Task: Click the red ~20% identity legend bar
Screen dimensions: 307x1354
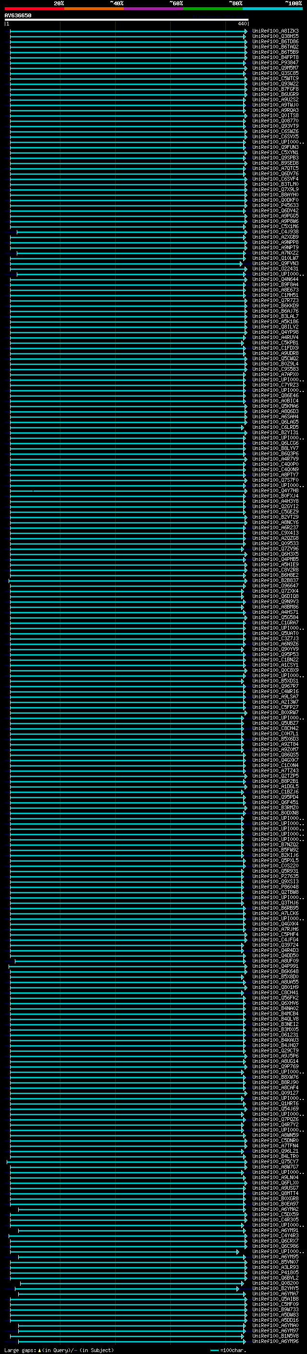Action: [35, 9]
